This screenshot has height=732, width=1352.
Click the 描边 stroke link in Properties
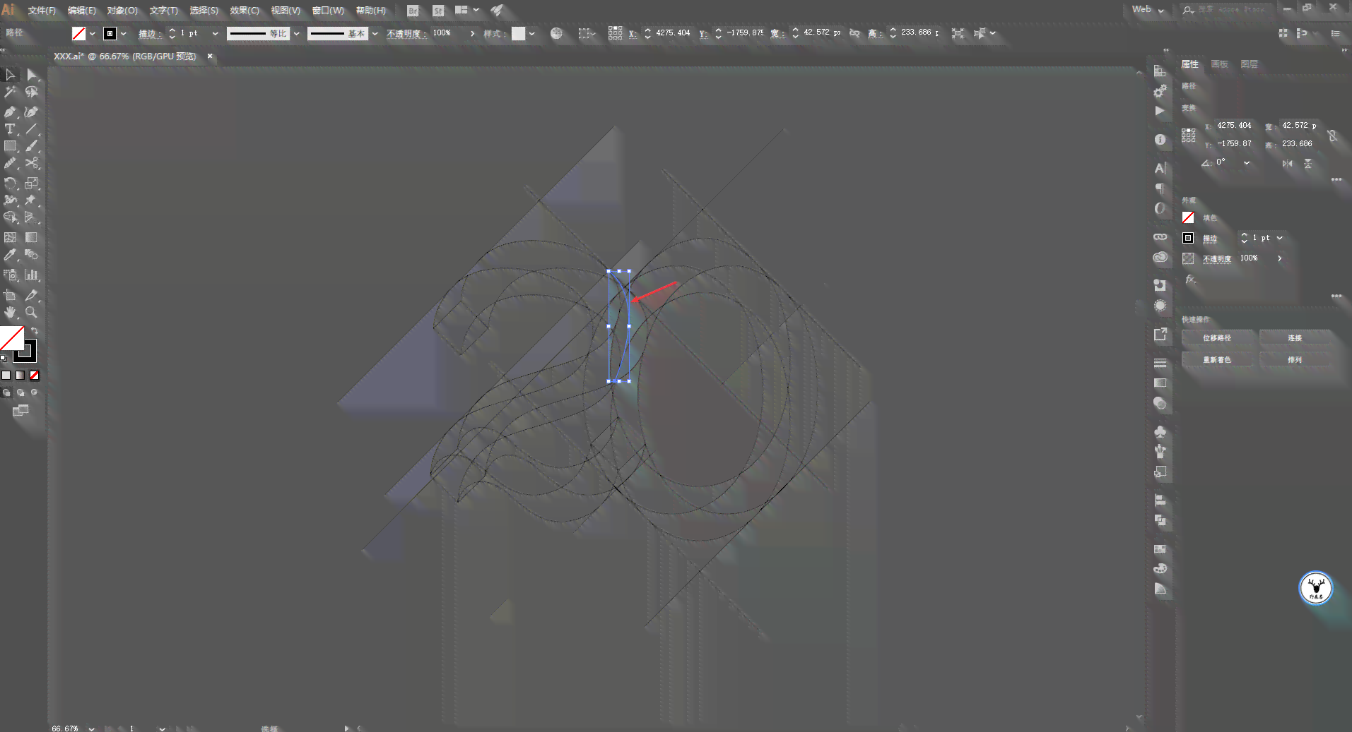(x=1210, y=239)
